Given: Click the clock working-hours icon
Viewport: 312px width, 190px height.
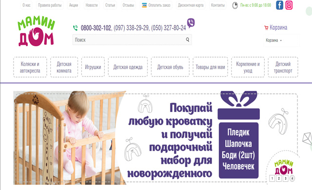Looking at the screenshot, I should tap(235, 5).
